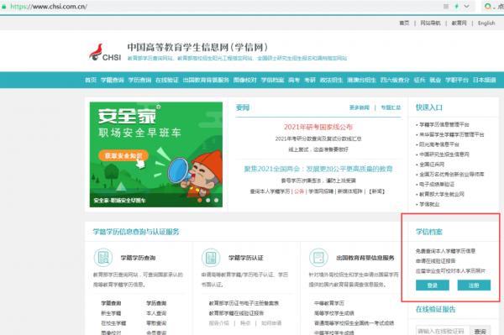Viewport: 504px width, 335px height.
Task: Open 政法招生 in the navigation bar
Action: click(x=332, y=80)
